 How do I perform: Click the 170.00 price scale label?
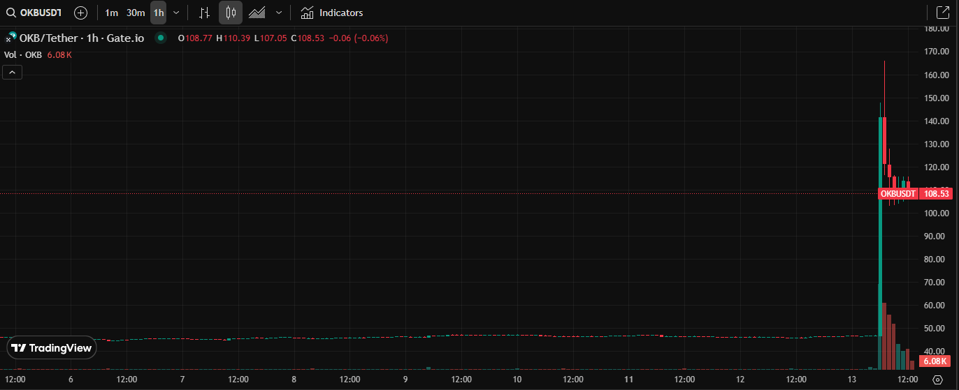pyautogui.click(x=936, y=52)
